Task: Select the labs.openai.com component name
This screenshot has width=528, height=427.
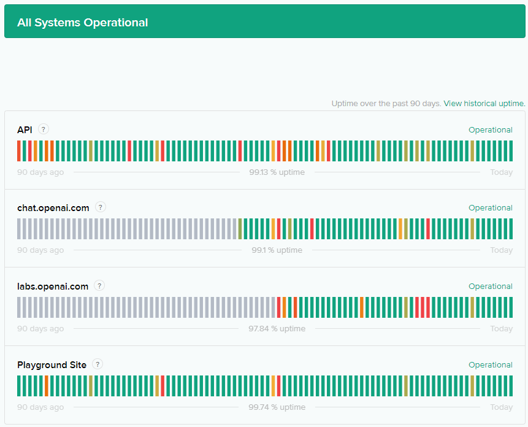Action: tap(53, 287)
